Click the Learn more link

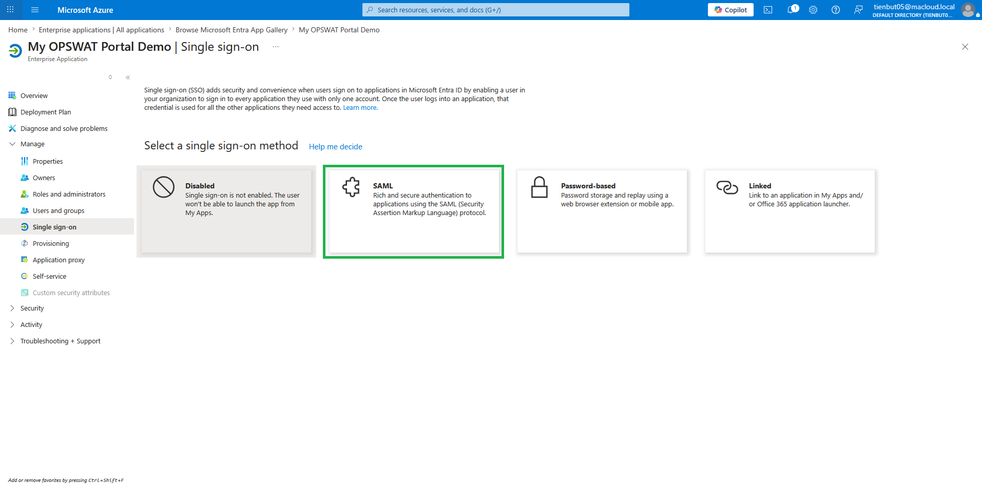pos(360,108)
